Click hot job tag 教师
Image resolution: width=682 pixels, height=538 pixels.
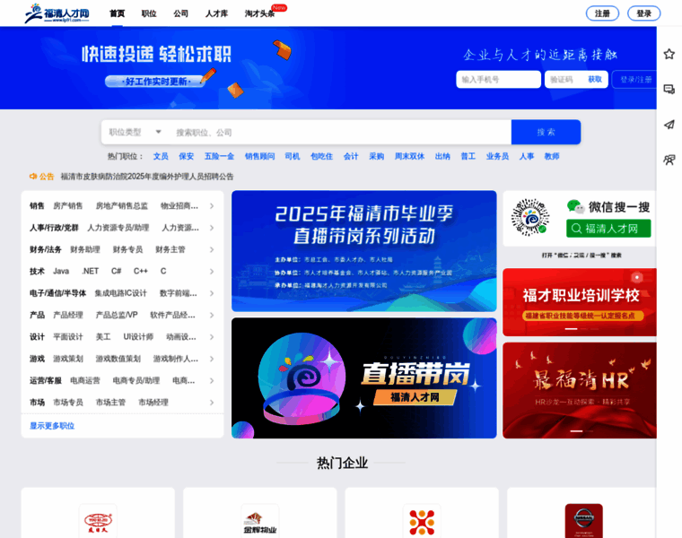(552, 156)
